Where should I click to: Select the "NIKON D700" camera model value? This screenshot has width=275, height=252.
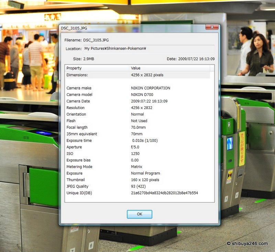pos(142,95)
